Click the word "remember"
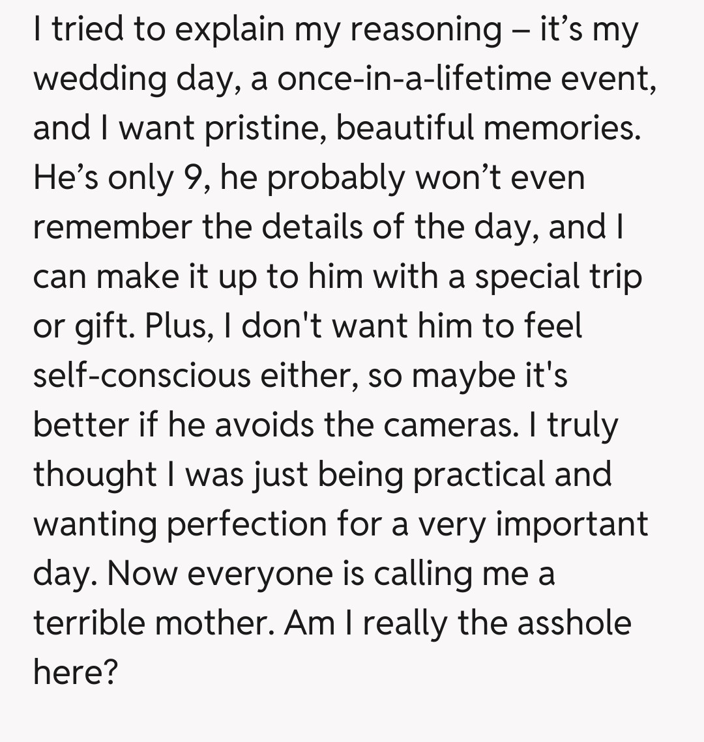This screenshot has width=704, height=742. pos(113,227)
